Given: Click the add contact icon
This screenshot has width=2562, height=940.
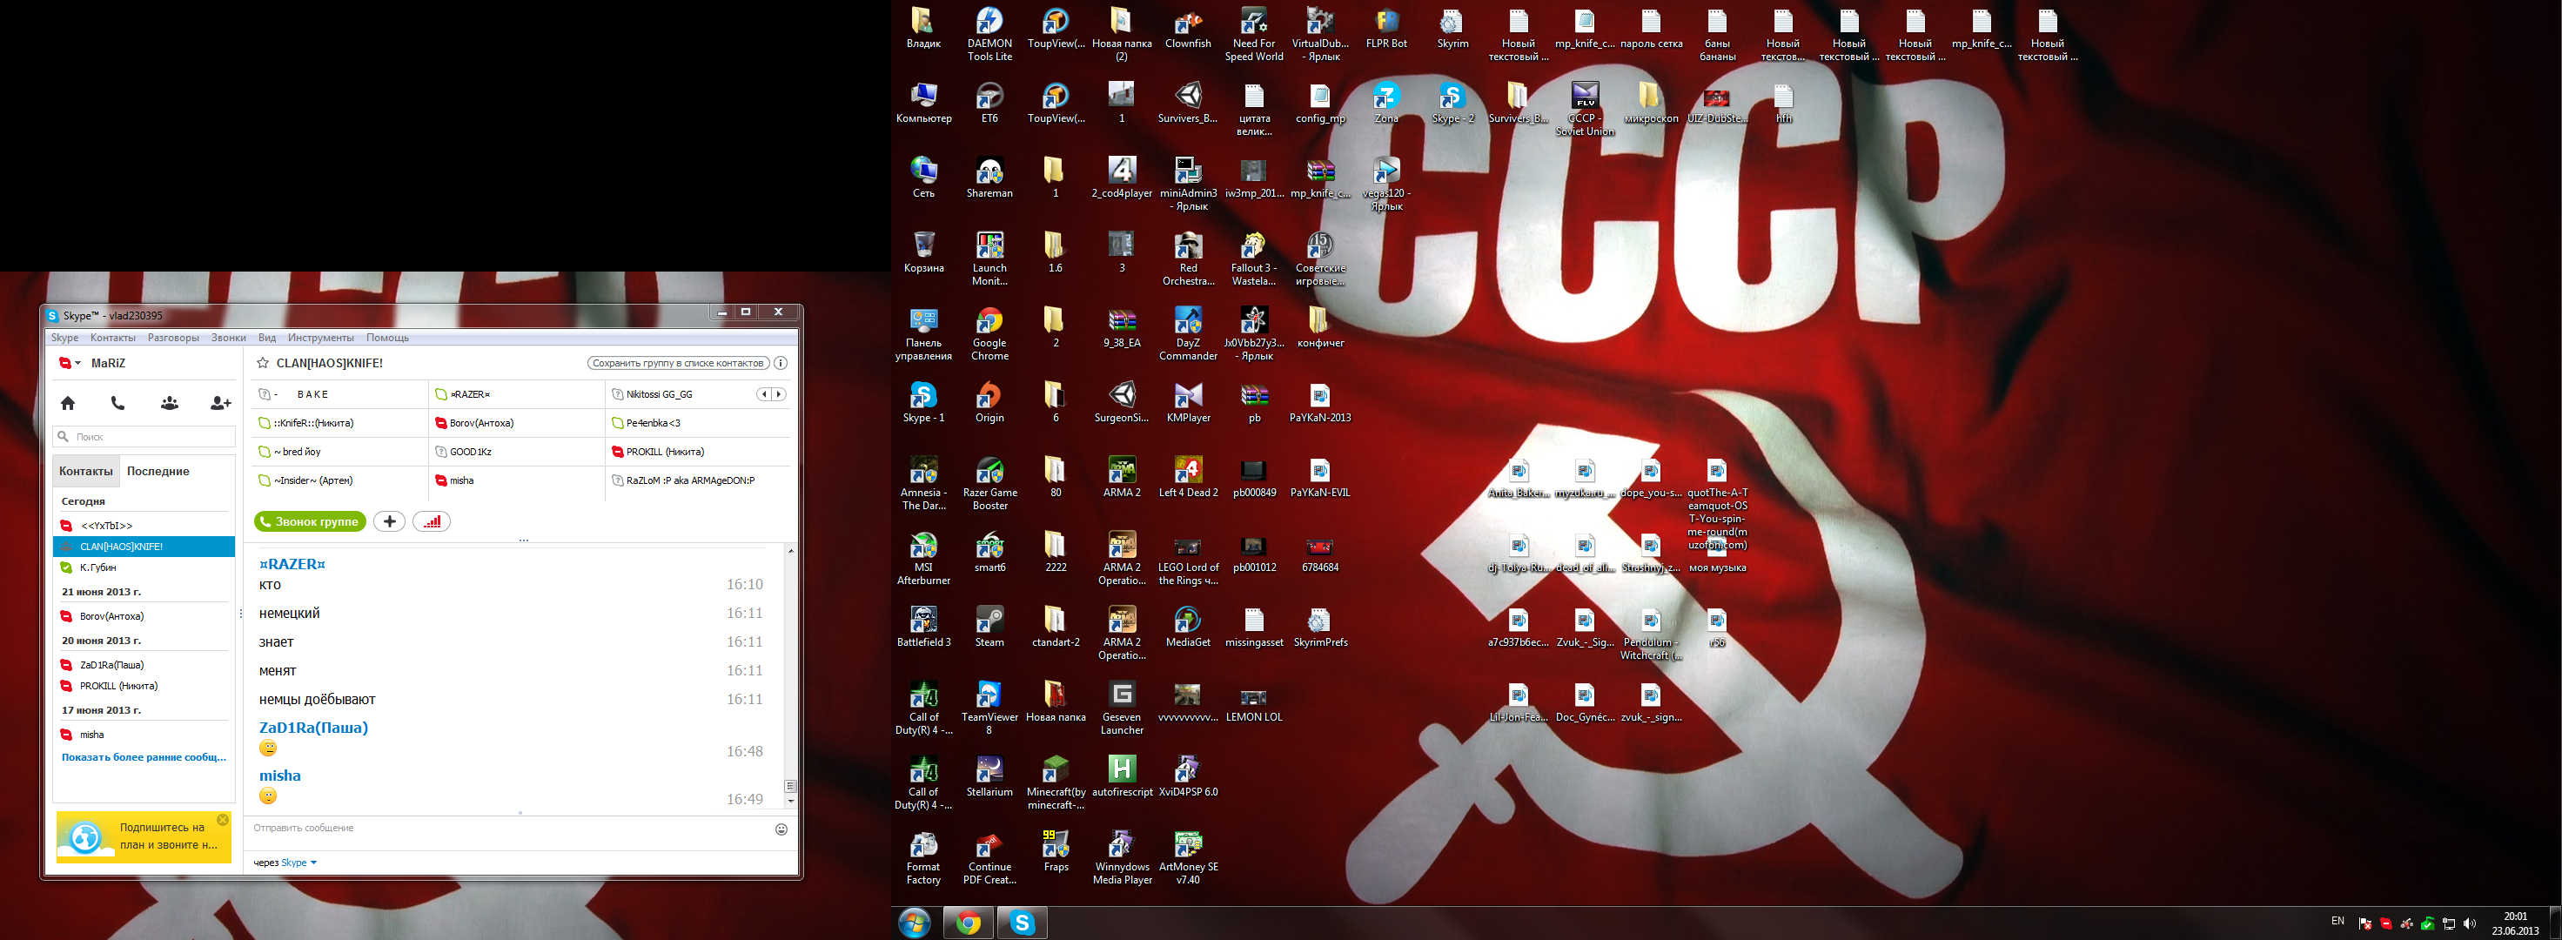Looking at the screenshot, I should (x=220, y=403).
